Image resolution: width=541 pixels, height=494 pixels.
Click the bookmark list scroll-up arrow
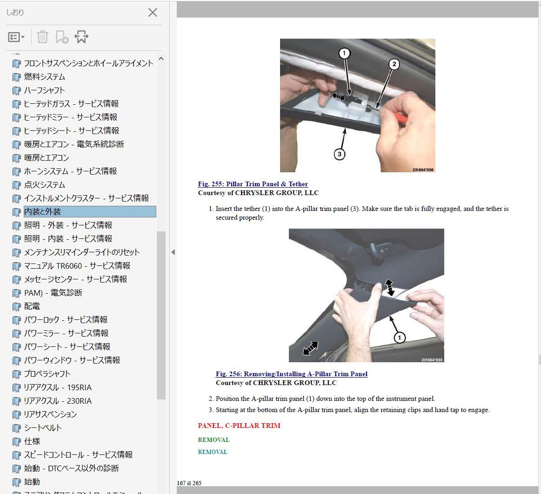[161, 59]
